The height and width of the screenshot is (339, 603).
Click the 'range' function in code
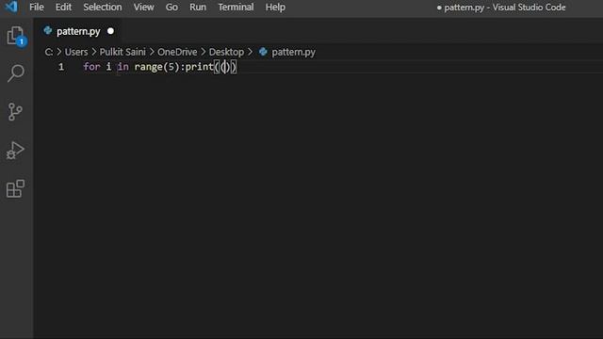pyautogui.click(x=149, y=67)
